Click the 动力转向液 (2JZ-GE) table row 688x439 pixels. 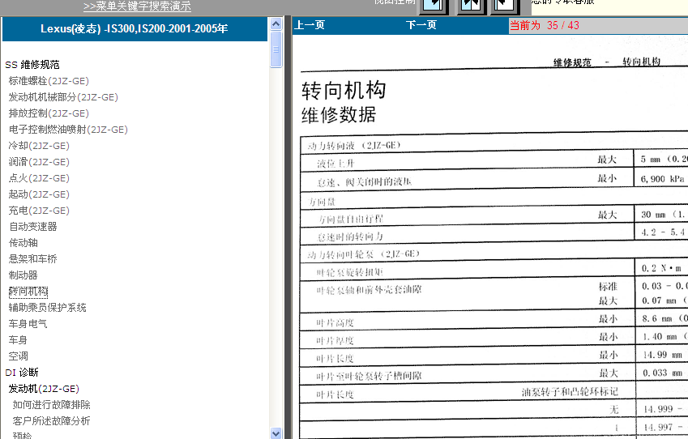click(494, 144)
